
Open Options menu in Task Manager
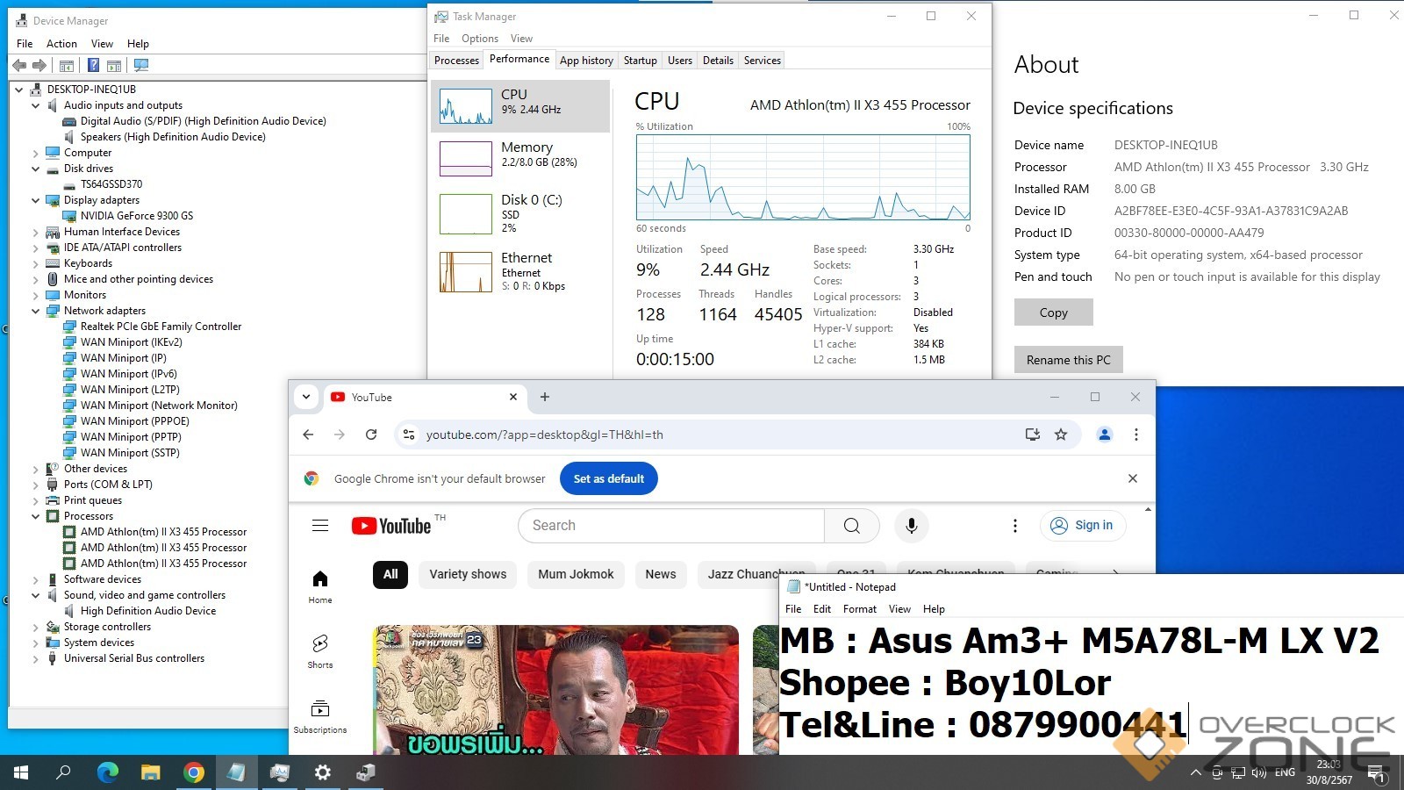tap(480, 39)
